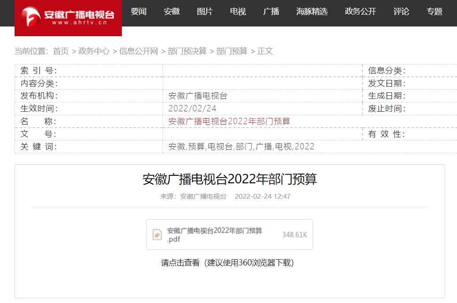This screenshot has width=457, height=303.
Task: Click the Anhui TV station logo
Action: 68,18
